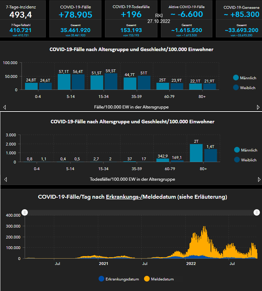Click left arrow of Todesfälle/100.000 EW chart
Viewport: 262px width, 291px height.
pos(5,179)
